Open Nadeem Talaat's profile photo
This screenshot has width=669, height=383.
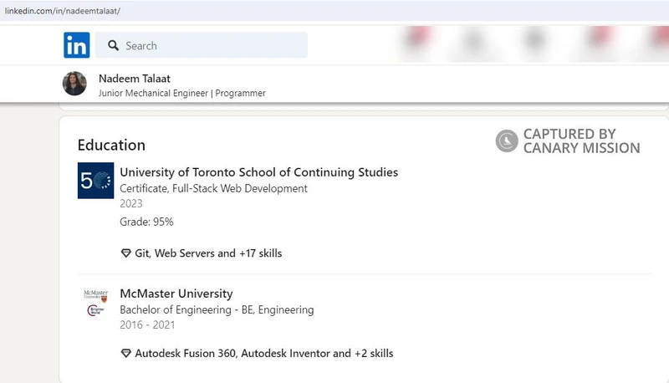(74, 84)
